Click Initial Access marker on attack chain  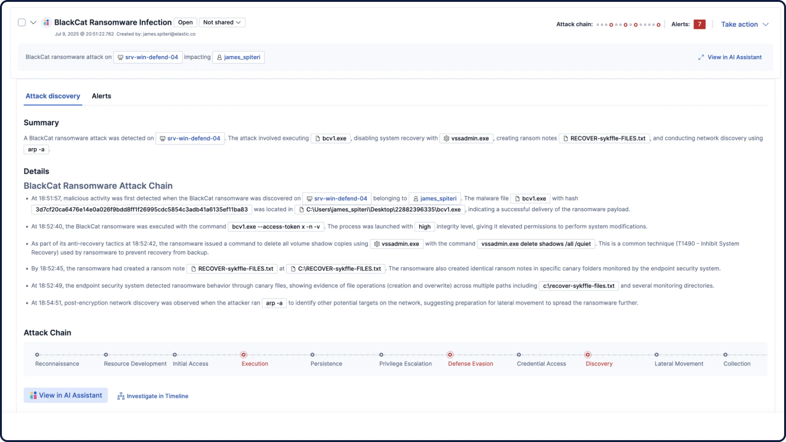pyautogui.click(x=175, y=355)
